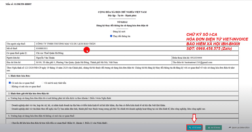This screenshot has height=132, width=252.
Task: Tick Chuyển dữ liệu hóa đơn điện tử trực tiếp
Action: tap(10, 123)
